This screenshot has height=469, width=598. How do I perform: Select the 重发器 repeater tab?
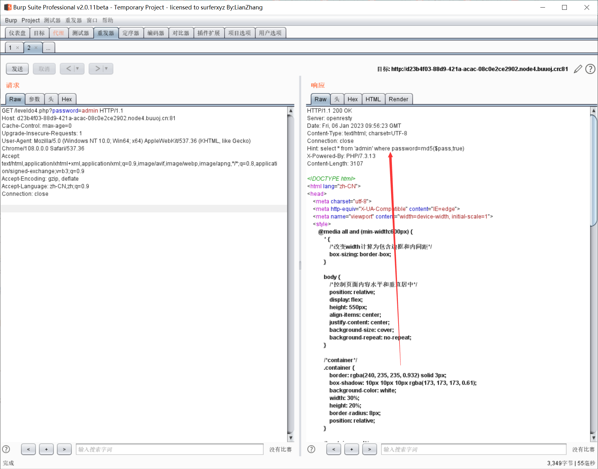pos(106,33)
